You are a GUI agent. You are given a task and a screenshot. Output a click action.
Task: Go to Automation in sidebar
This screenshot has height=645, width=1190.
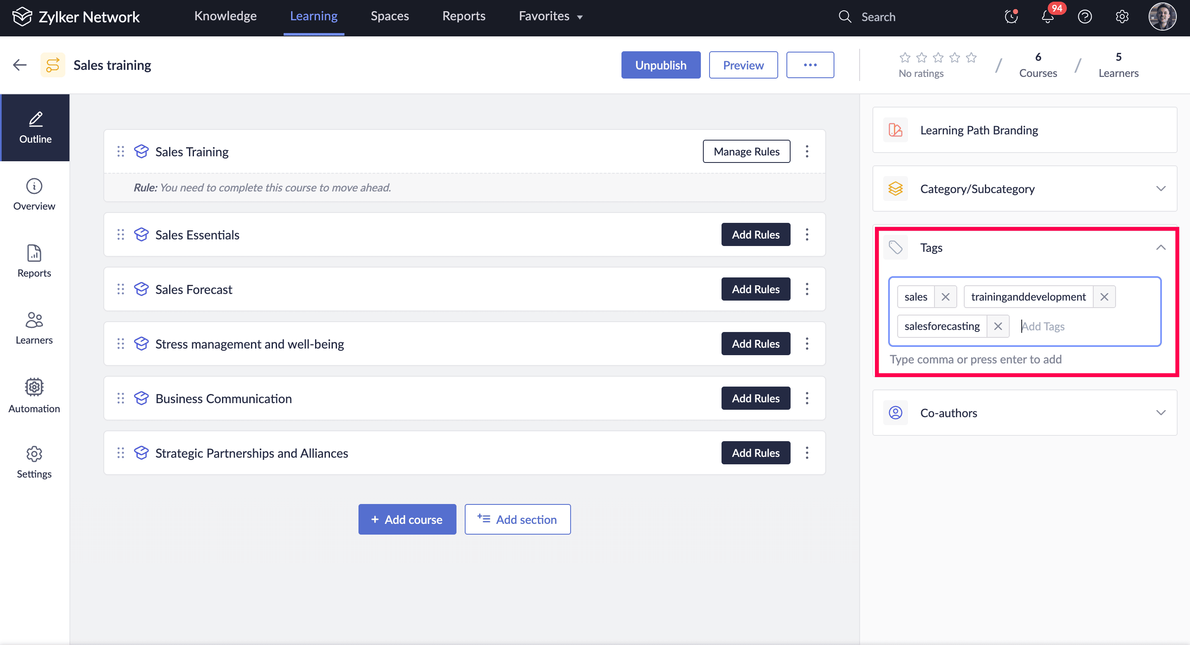pos(34,396)
